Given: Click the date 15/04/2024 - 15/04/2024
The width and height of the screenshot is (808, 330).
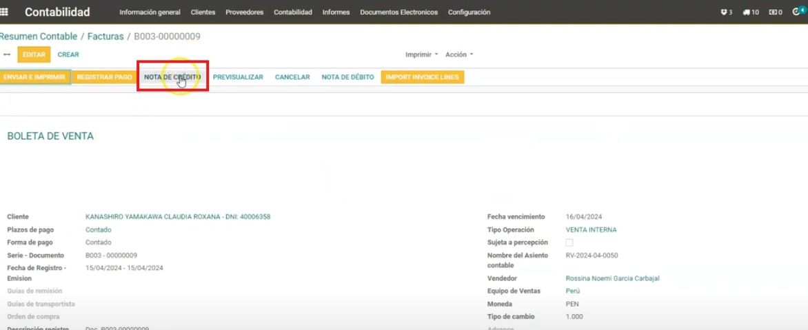Looking at the screenshot, I should click(x=124, y=268).
